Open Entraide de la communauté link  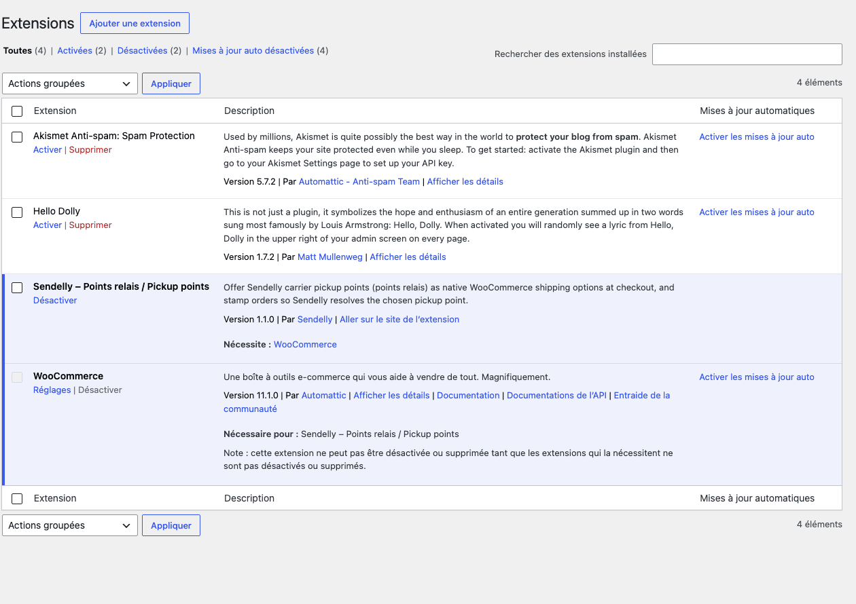(x=642, y=395)
